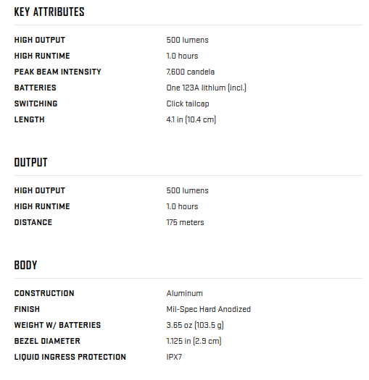Click the 1.125 in (2.9 cm) bezel value

point(194,341)
